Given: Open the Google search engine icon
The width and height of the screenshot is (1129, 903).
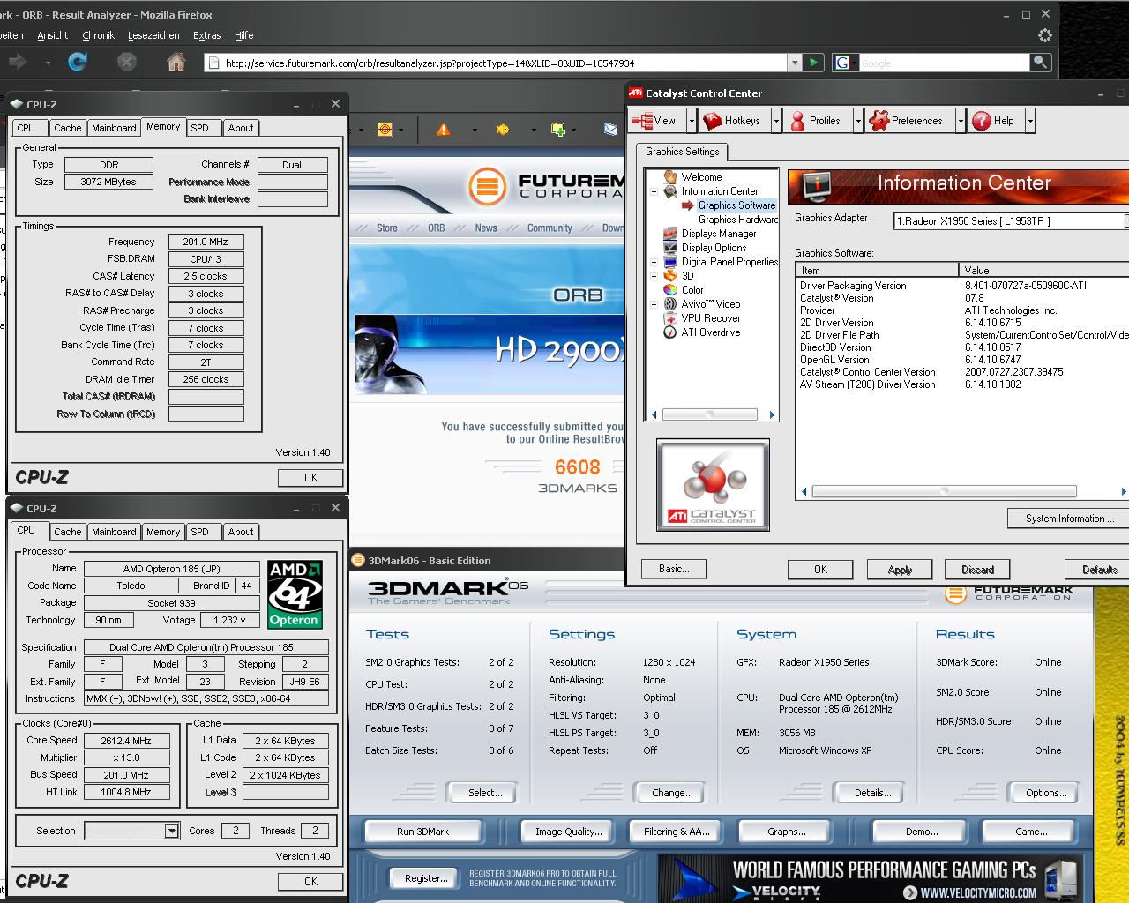Looking at the screenshot, I should coord(843,63).
